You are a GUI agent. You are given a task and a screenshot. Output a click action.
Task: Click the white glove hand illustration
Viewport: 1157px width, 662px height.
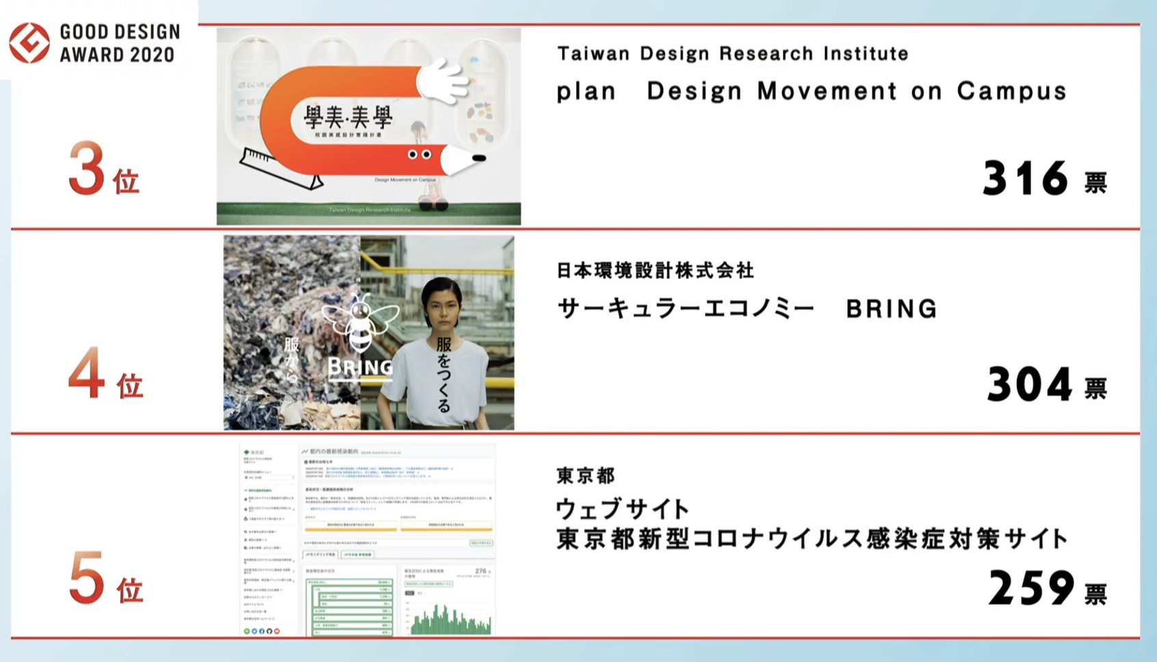point(442,81)
